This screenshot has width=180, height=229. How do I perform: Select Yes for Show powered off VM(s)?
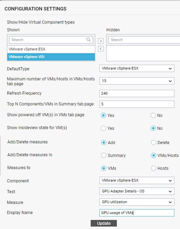point(103,116)
